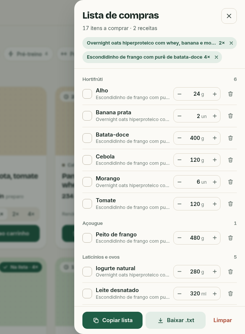This screenshot has height=334, width=245.
Task: Increase Peito de frango quantity
Action: click(215, 238)
